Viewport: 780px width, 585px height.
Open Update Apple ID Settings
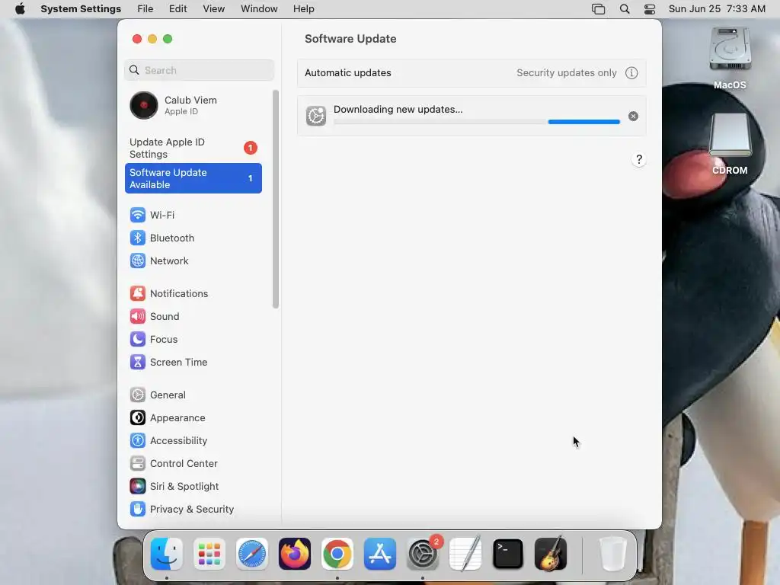point(193,149)
